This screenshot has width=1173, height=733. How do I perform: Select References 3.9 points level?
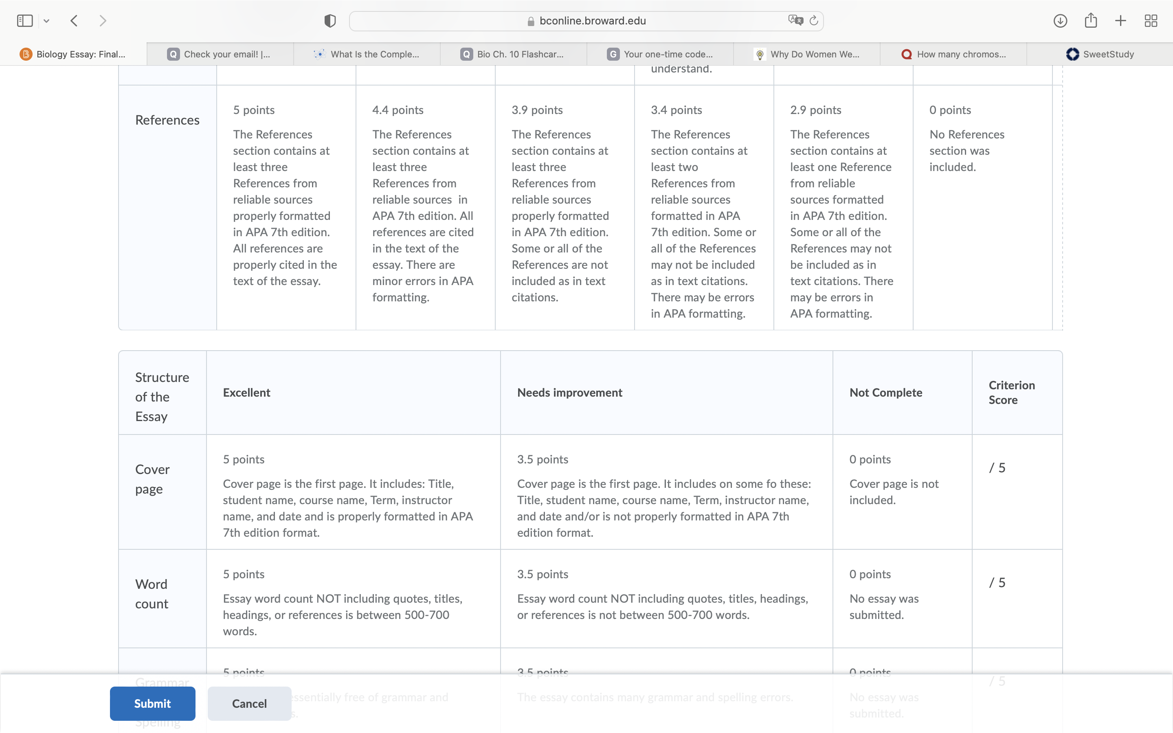(565, 208)
